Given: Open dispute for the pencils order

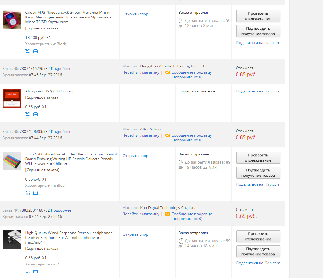Looking at the screenshot, I should [135, 156].
